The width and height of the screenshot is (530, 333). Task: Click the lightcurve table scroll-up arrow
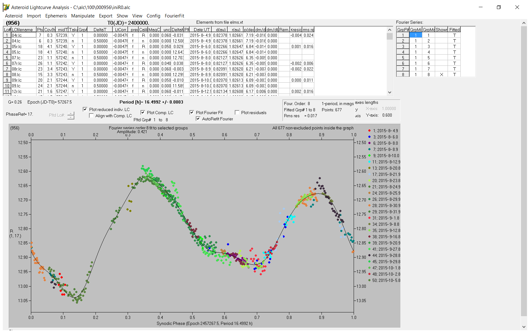390,30
